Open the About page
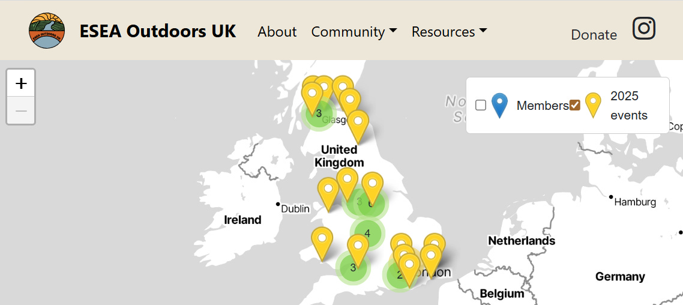This screenshot has height=305, width=683. tap(277, 32)
